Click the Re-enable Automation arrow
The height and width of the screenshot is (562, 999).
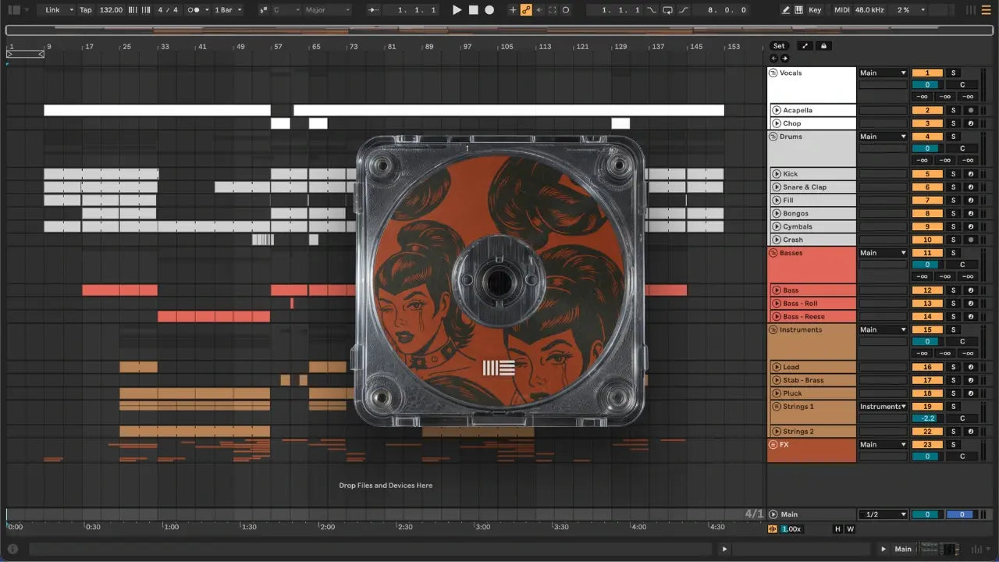[539, 10]
